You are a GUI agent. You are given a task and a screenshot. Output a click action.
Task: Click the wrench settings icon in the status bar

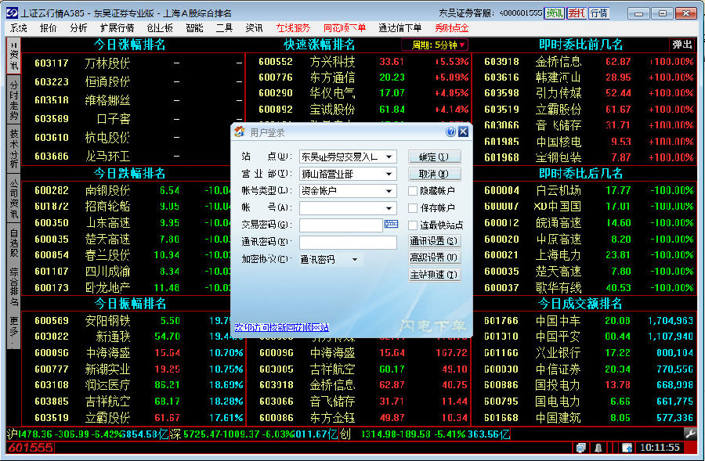coord(689,434)
